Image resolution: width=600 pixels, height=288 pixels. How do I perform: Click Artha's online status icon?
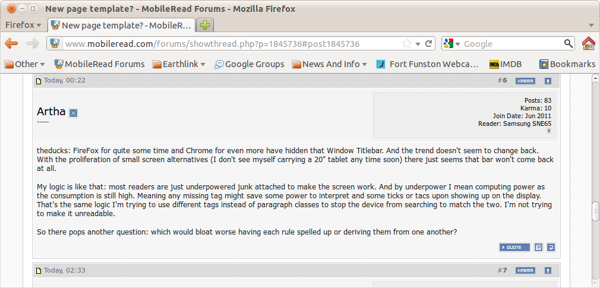click(73, 113)
